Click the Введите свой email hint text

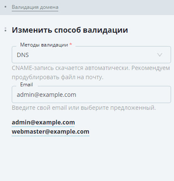pyautogui.click(x=84, y=108)
